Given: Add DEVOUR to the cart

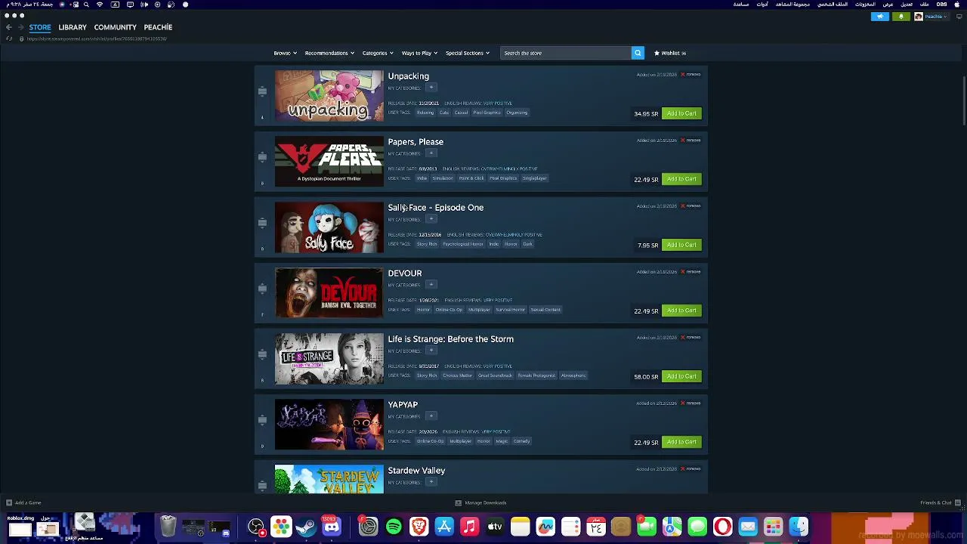Looking at the screenshot, I should tap(681, 311).
